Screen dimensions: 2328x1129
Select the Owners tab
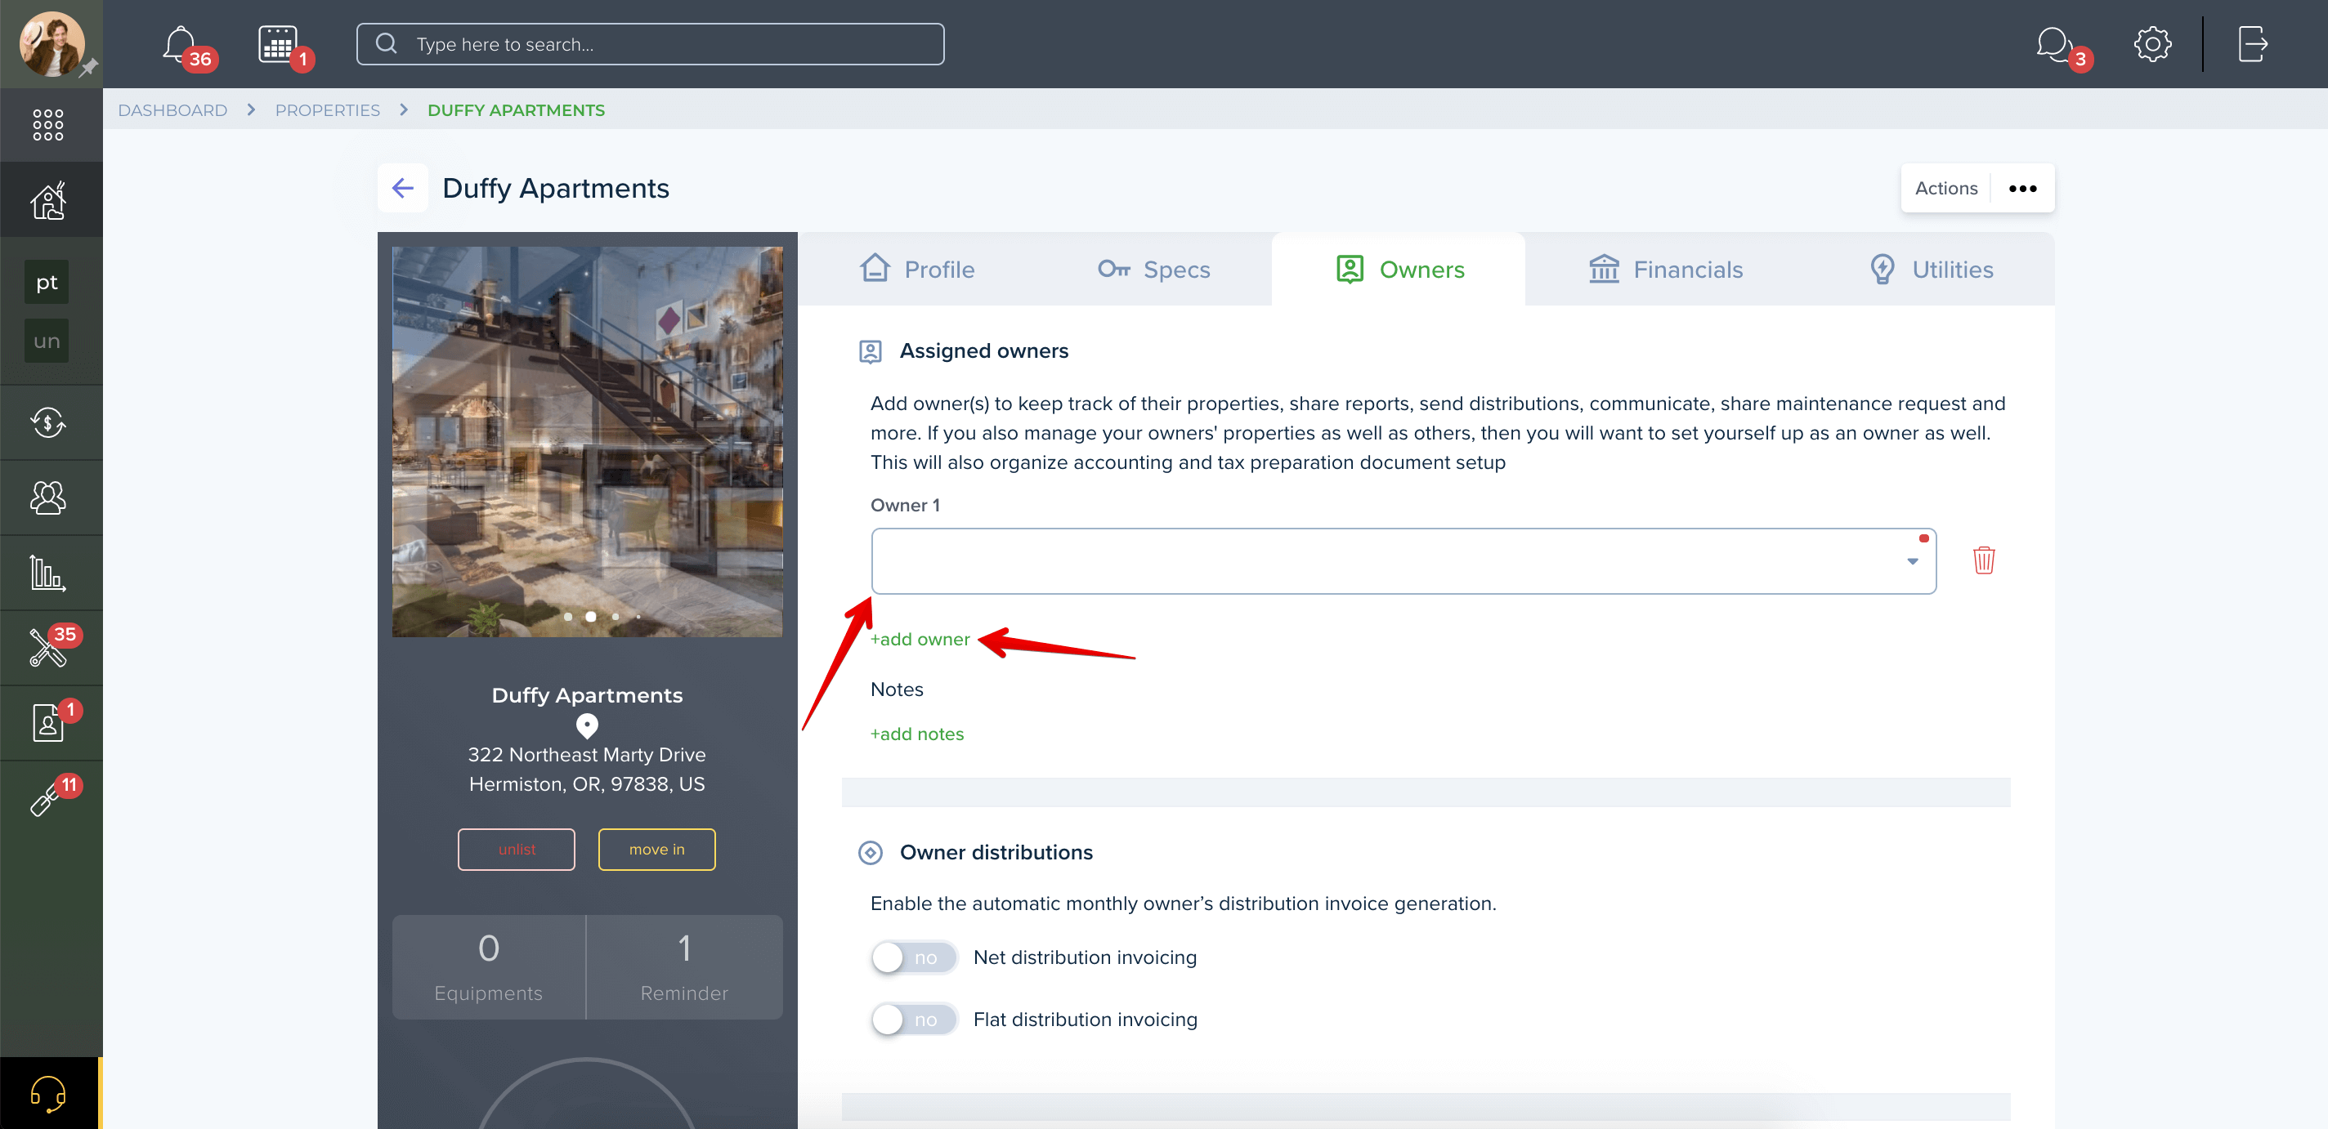1399,269
